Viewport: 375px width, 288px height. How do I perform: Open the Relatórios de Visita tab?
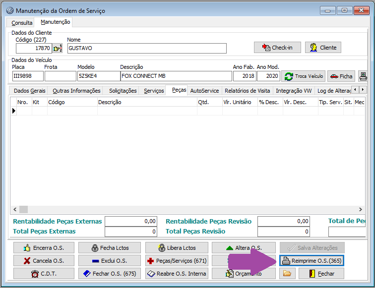248,91
